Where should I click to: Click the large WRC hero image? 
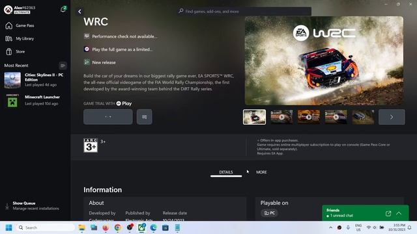(x=324, y=60)
